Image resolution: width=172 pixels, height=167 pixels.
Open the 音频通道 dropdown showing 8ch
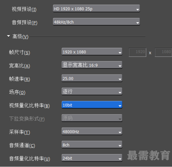92,145
